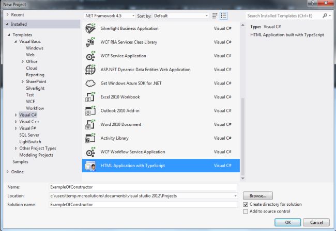336x231 pixels.
Task: Click the WCF Workflow Service Application icon
Action: coord(90,152)
